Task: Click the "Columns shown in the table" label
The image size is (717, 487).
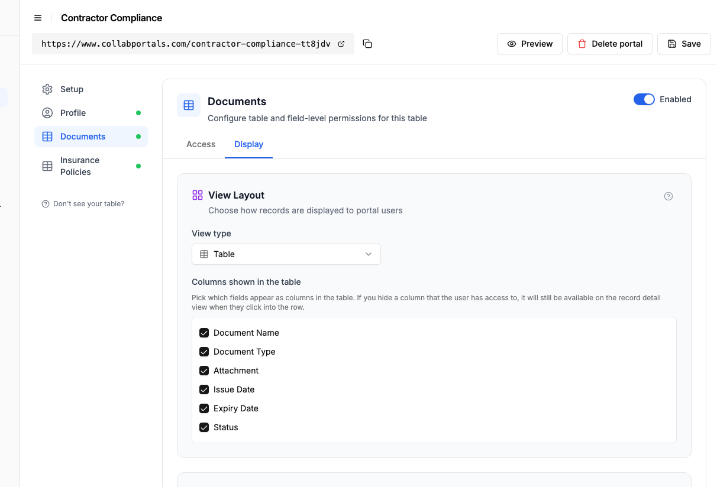Action: tap(246, 282)
